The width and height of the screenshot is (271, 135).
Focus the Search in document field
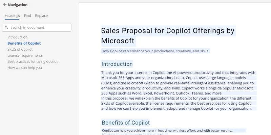37,28
